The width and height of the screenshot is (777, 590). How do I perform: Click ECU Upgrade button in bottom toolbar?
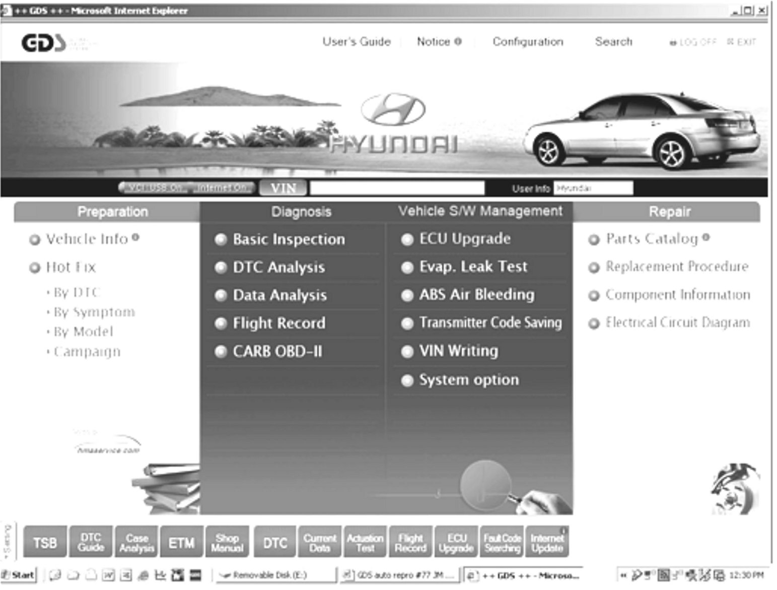point(456,542)
